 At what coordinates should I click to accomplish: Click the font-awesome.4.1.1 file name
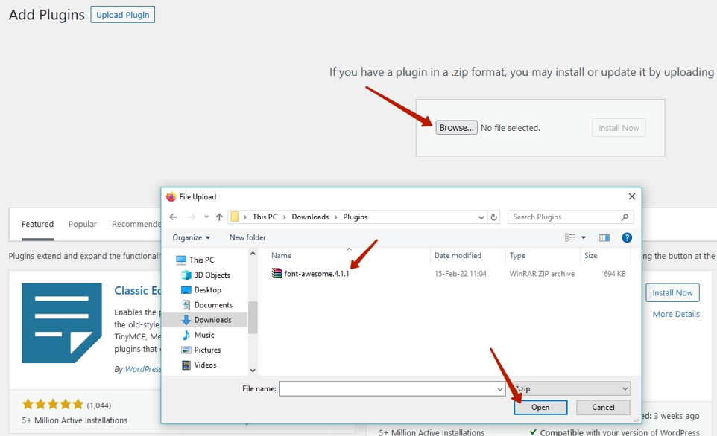[317, 274]
